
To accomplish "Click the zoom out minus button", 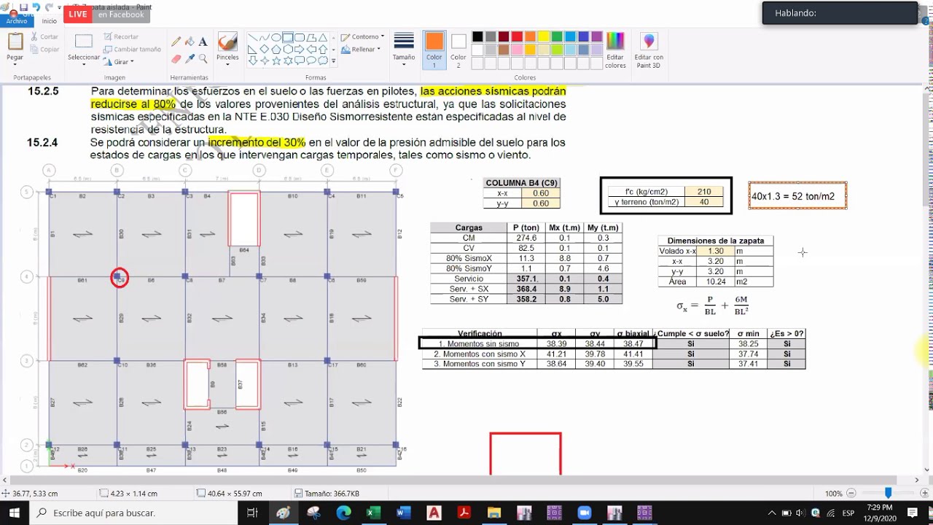I will click(850, 494).
